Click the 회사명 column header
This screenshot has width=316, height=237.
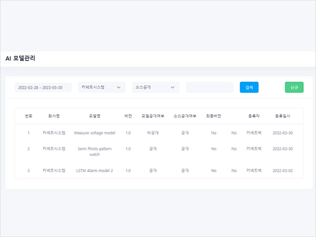(x=54, y=116)
